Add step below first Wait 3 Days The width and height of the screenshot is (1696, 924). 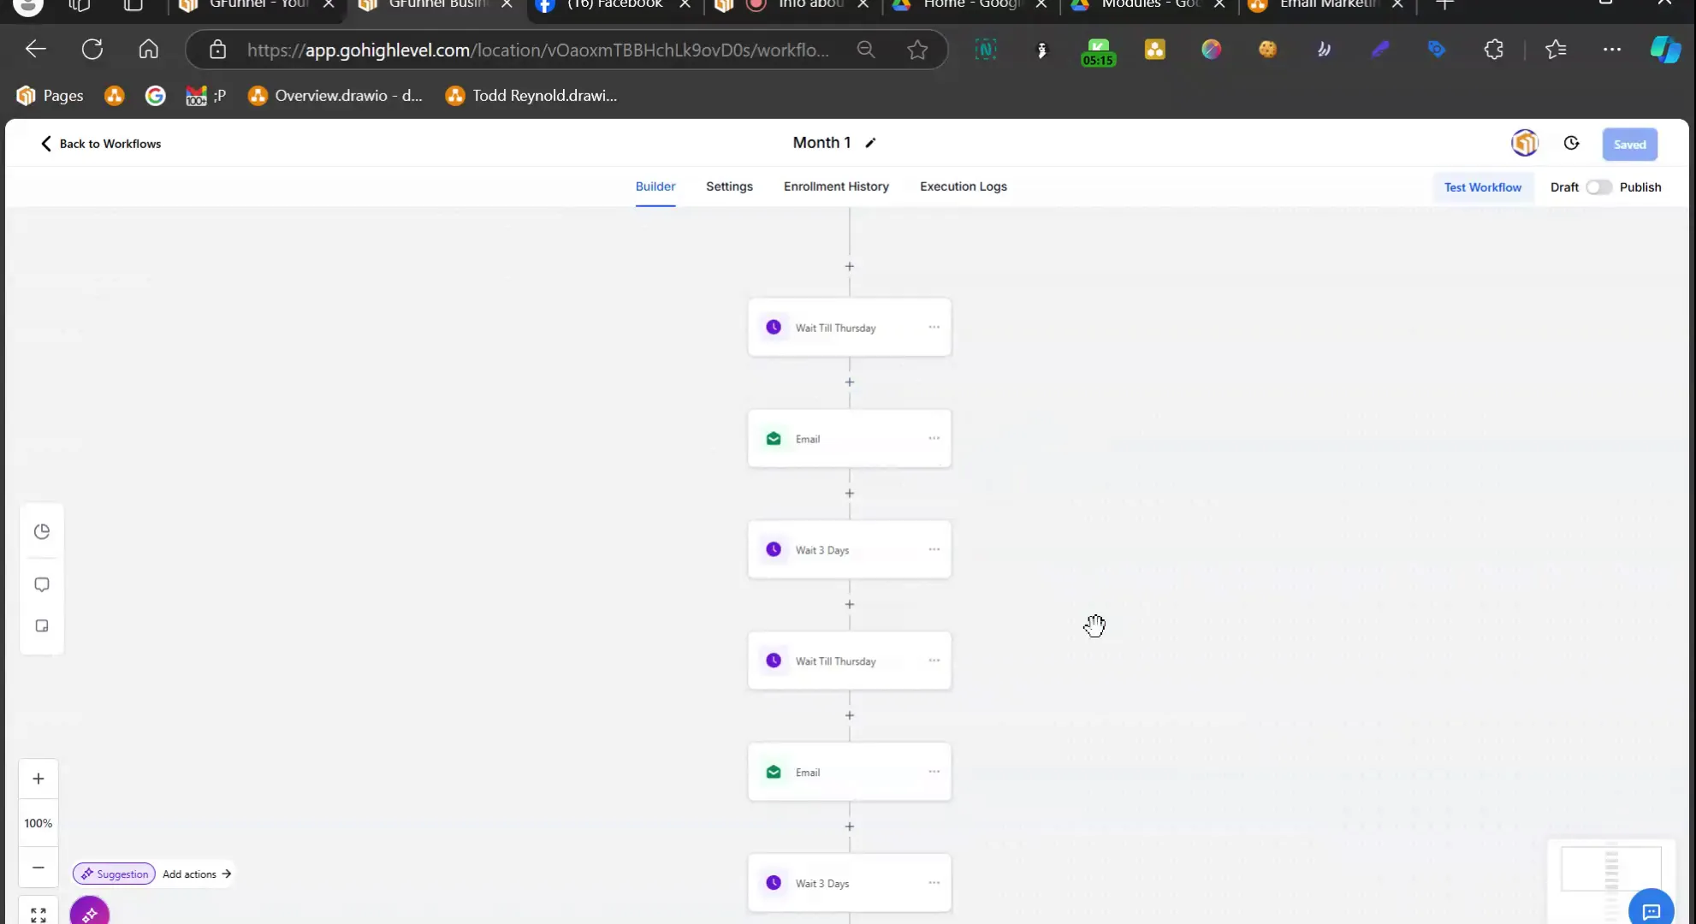coord(850,605)
